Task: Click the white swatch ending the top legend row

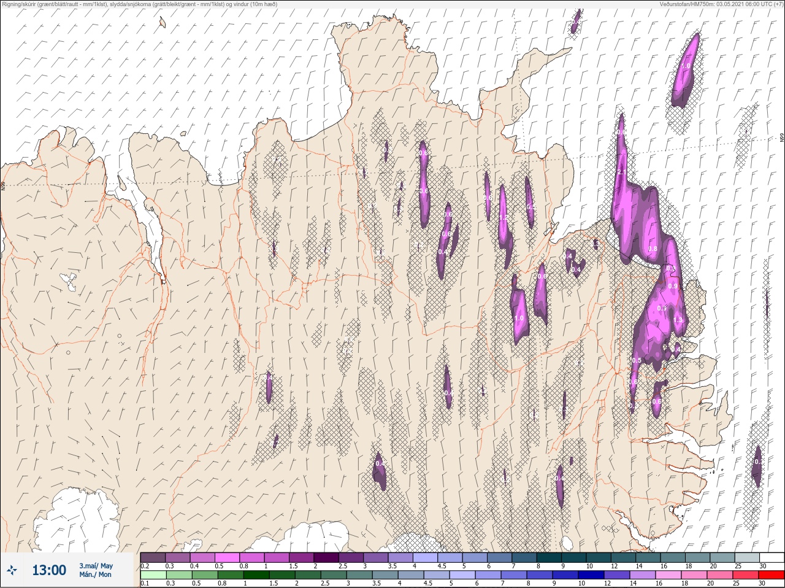Action: coord(772,557)
